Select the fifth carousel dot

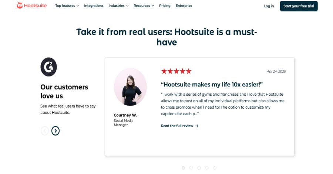pos(215,168)
